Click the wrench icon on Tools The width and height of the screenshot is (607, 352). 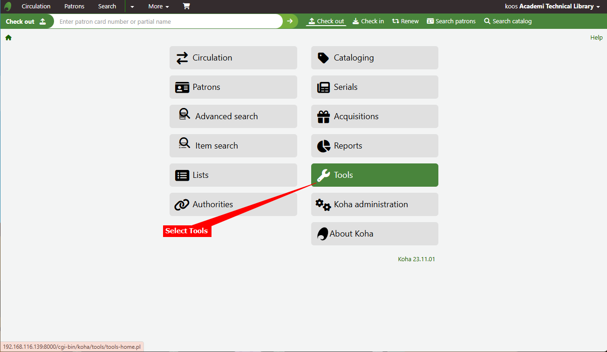(323, 175)
